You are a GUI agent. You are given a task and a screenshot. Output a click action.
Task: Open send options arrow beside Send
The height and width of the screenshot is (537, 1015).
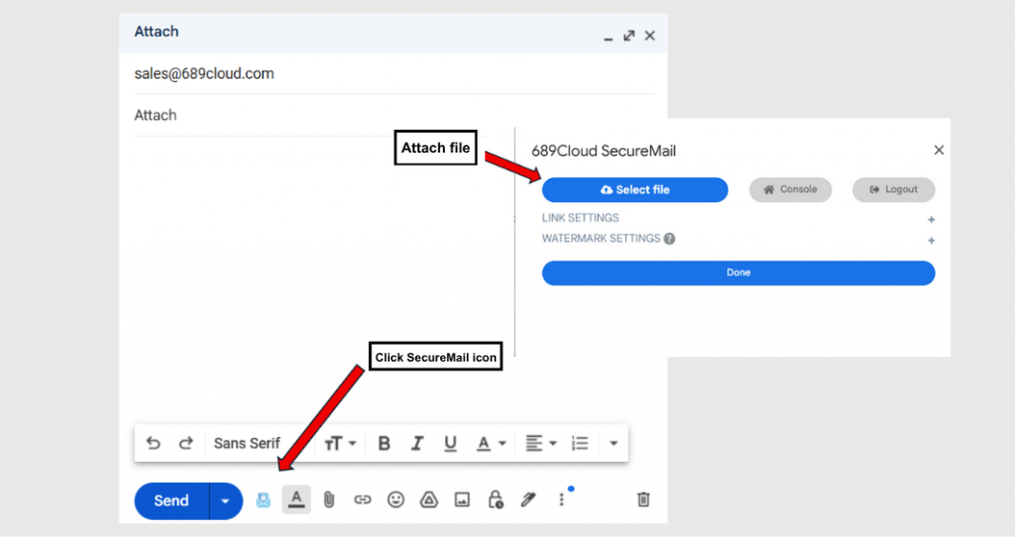click(225, 500)
